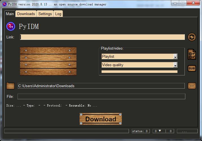Click the download folder path field
Viewport: 202px width, 141px height.
point(101,86)
